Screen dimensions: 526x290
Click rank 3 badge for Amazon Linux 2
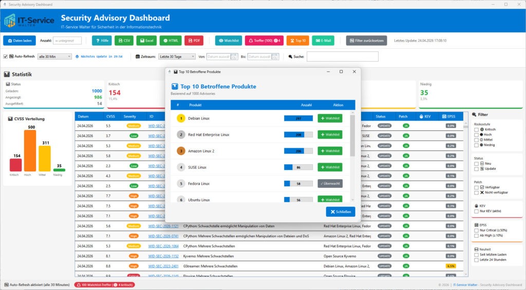tap(181, 151)
